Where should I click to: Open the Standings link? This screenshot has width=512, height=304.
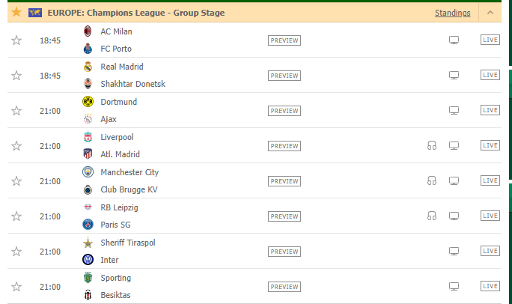coord(453,13)
